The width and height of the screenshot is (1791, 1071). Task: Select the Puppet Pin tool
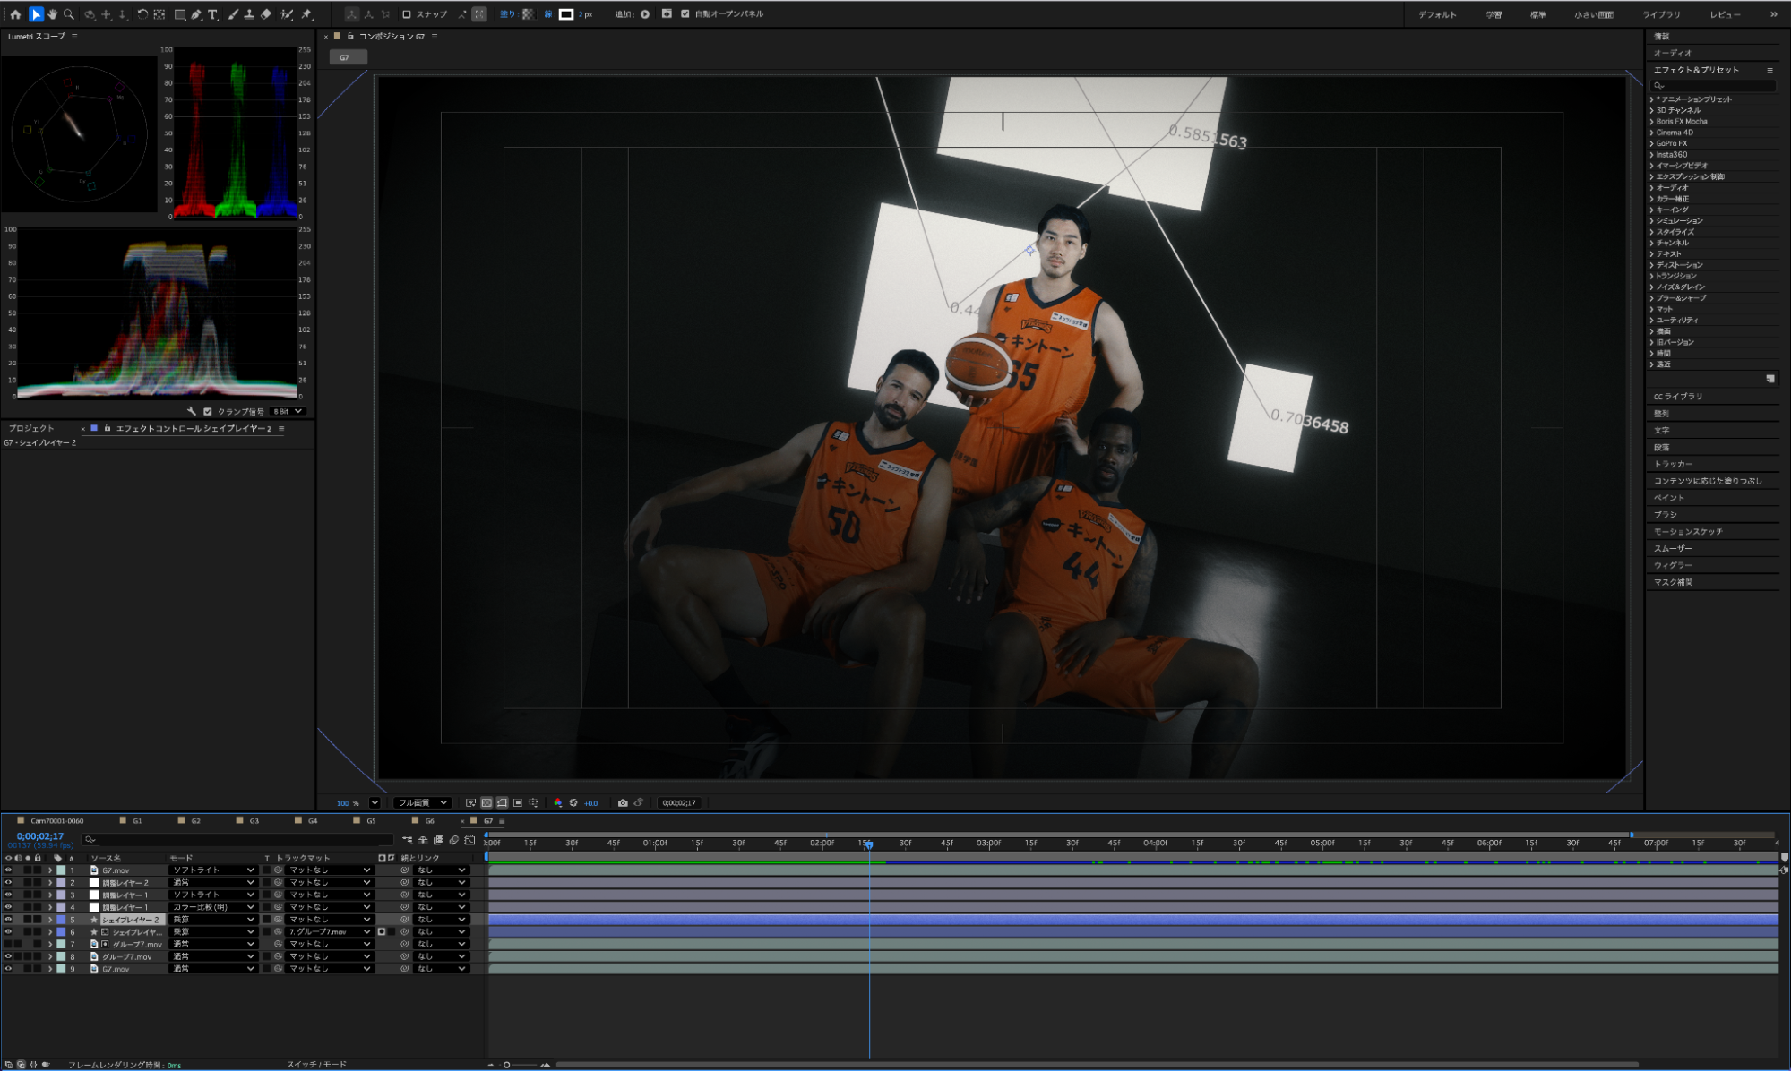[x=306, y=14]
